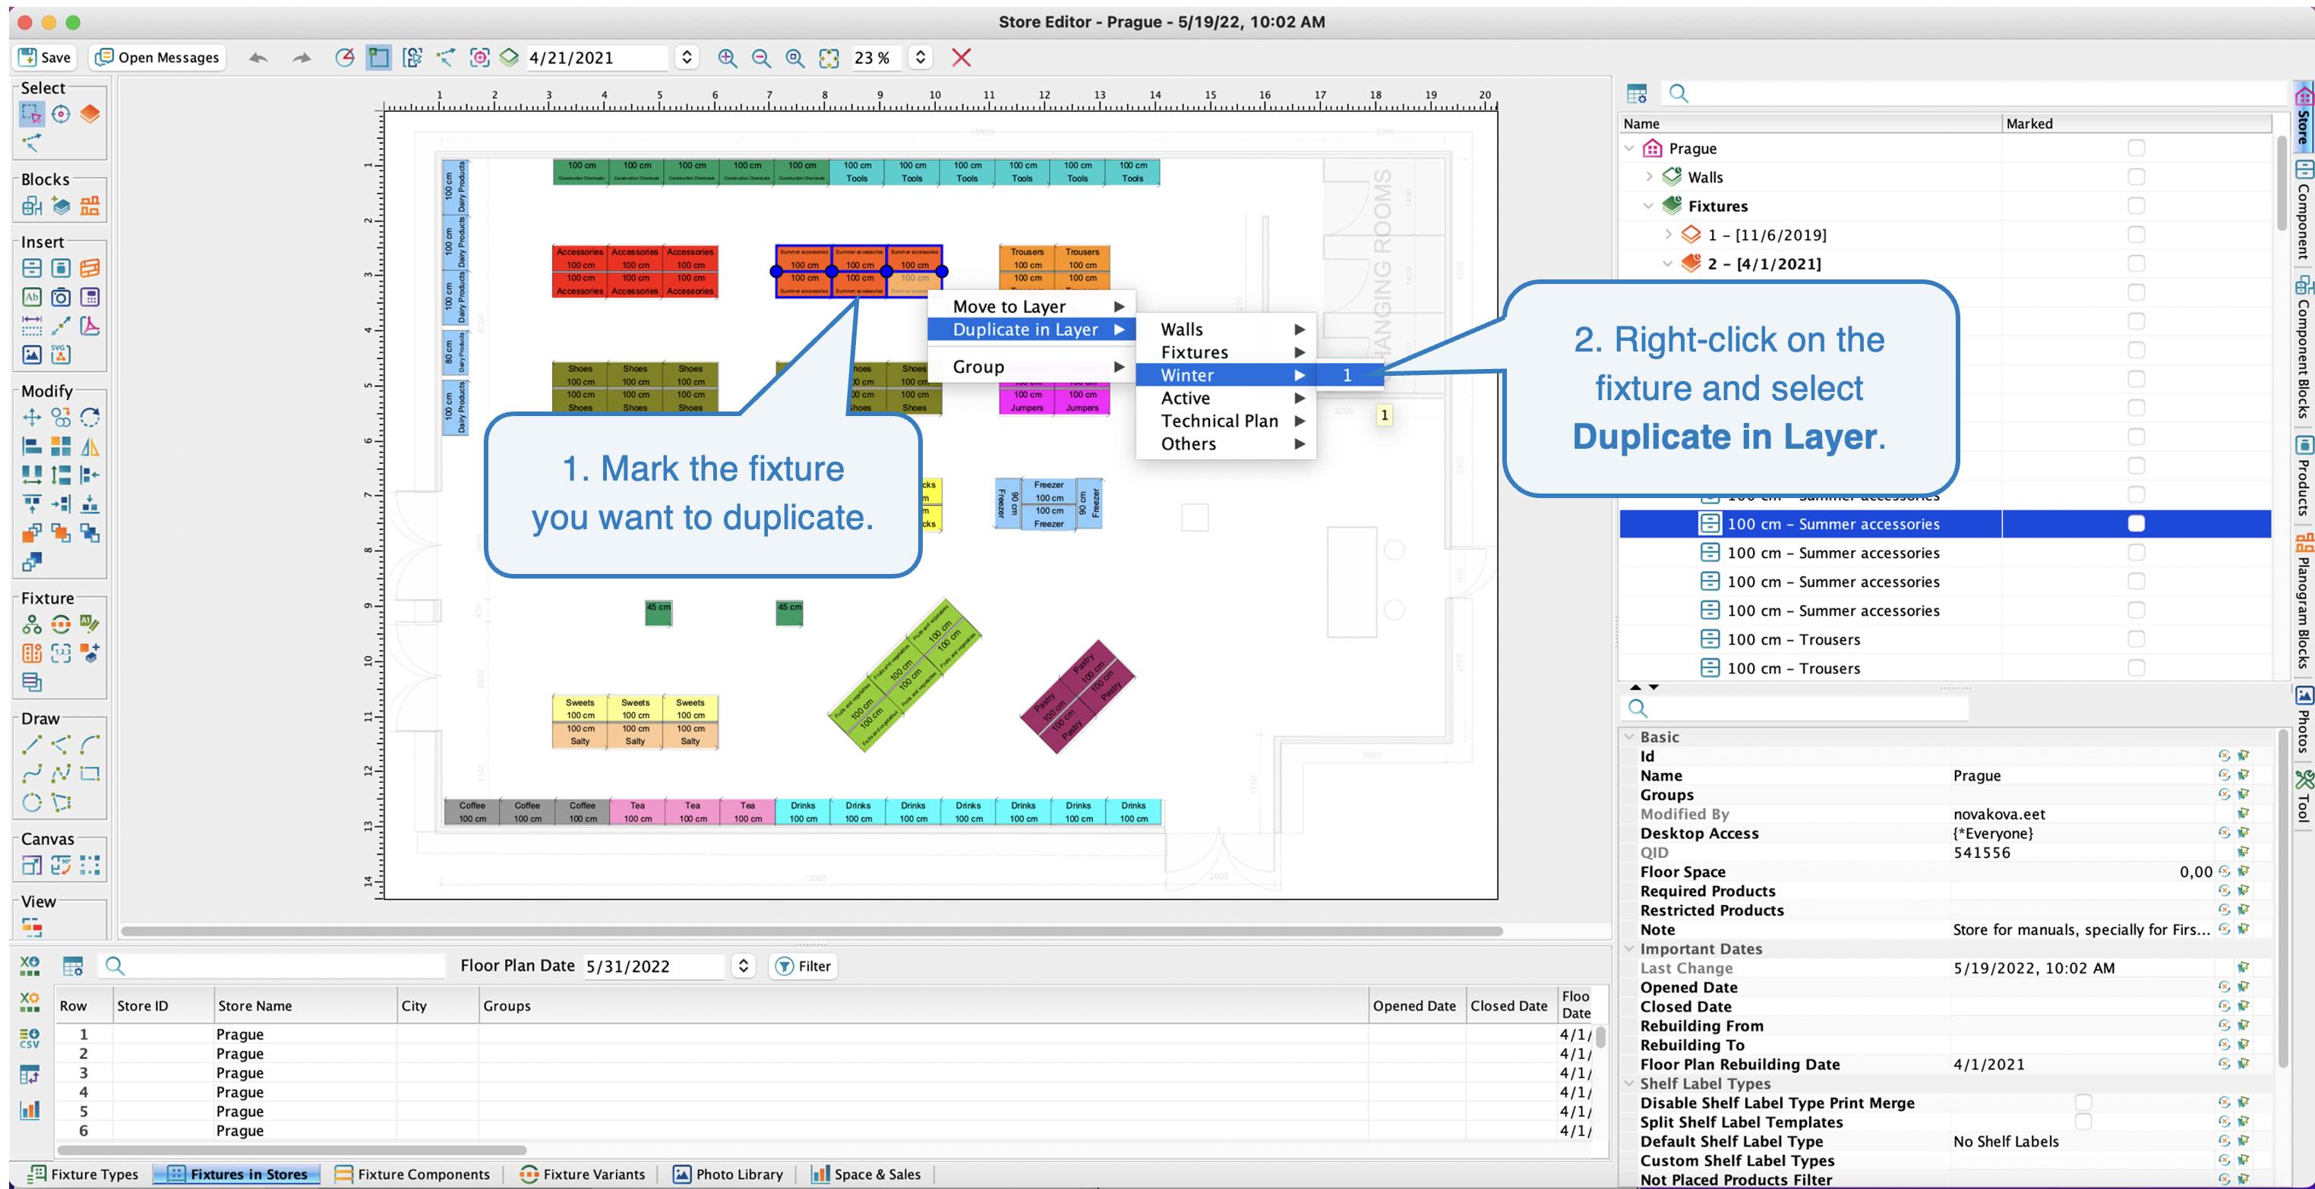Insert a PDF document element
This screenshot has width=2315, height=1189.
(x=90, y=326)
